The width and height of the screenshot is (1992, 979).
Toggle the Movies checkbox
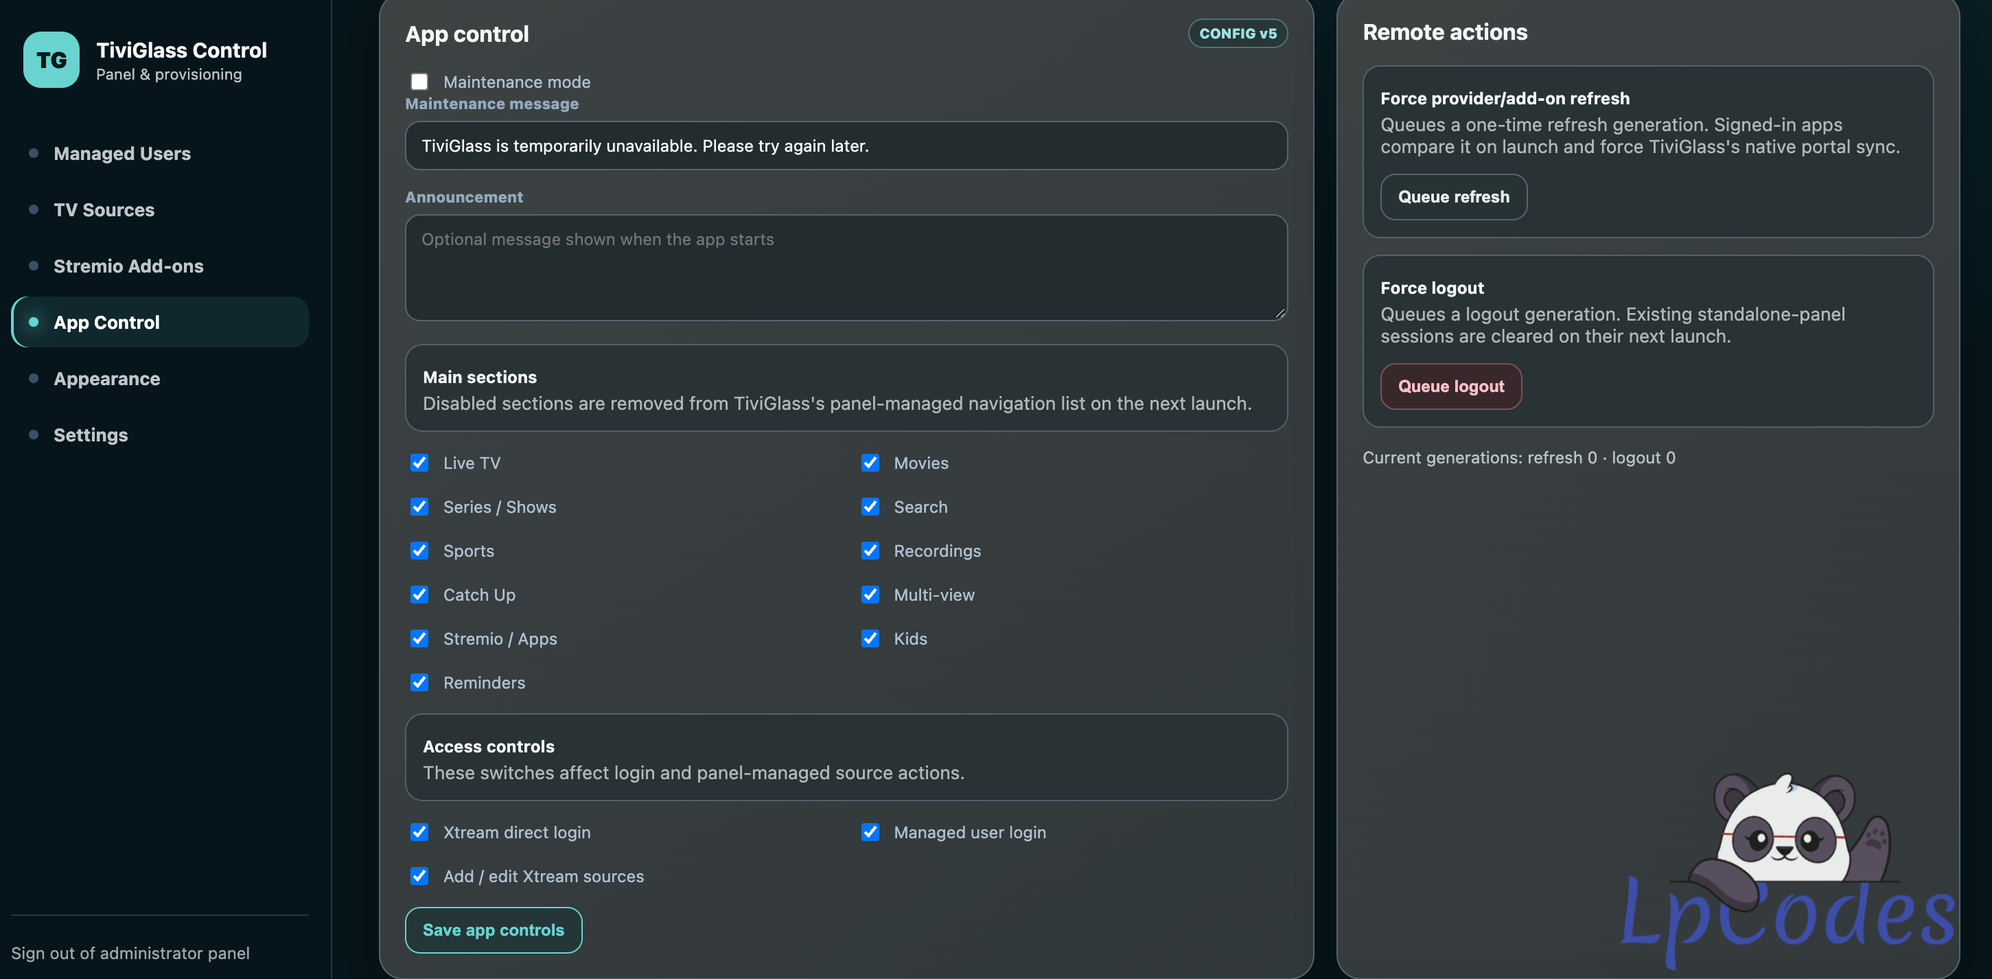pyautogui.click(x=870, y=463)
